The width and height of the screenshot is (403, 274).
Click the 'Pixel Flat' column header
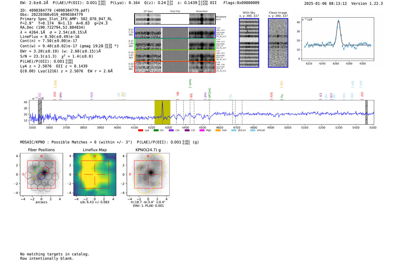point(175,12)
